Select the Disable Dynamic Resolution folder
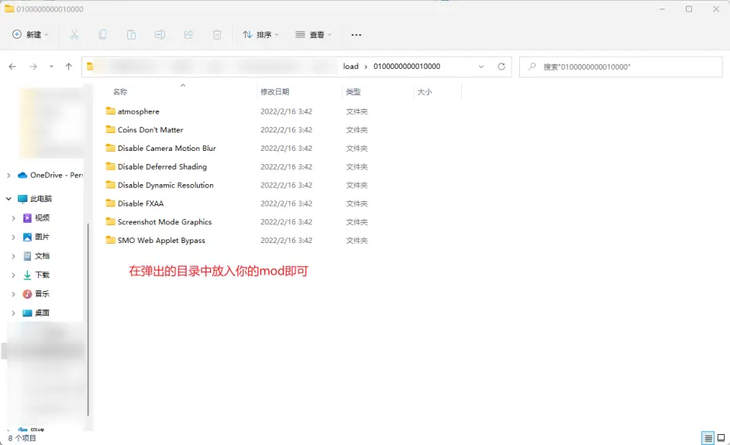The height and width of the screenshot is (445, 730). (165, 185)
